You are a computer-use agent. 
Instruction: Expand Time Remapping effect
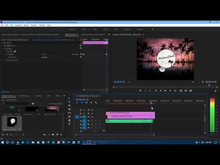tap(2, 60)
